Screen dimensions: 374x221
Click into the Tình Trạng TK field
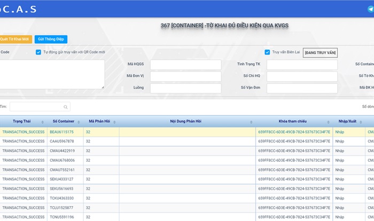point(302,65)
